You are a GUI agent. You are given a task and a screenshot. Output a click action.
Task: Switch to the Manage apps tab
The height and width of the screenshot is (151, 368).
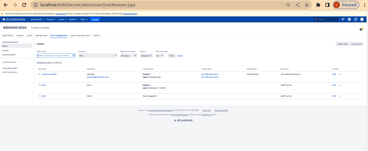[x=41, y=36]
